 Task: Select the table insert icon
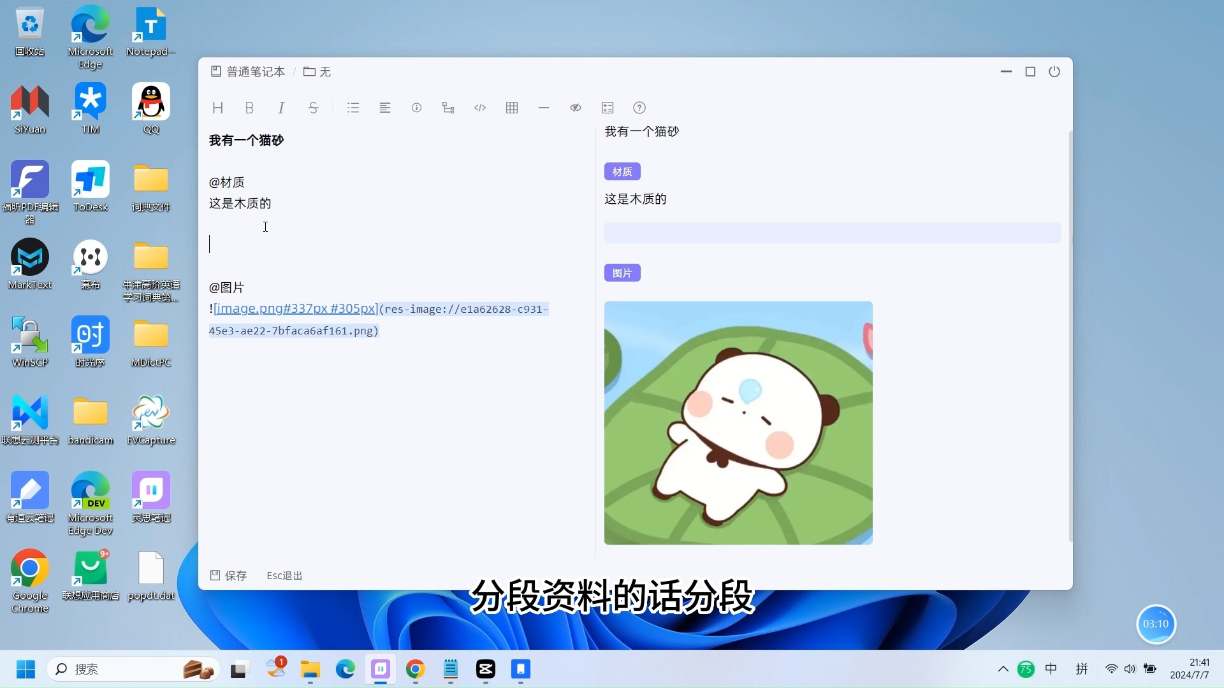pos(511,108)
